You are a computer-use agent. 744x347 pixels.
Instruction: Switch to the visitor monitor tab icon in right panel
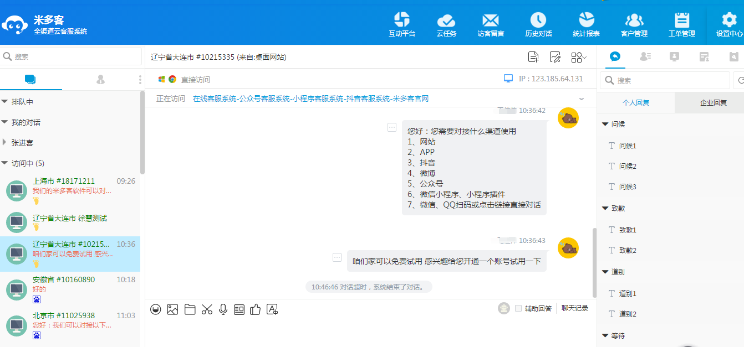click(674, 56)
